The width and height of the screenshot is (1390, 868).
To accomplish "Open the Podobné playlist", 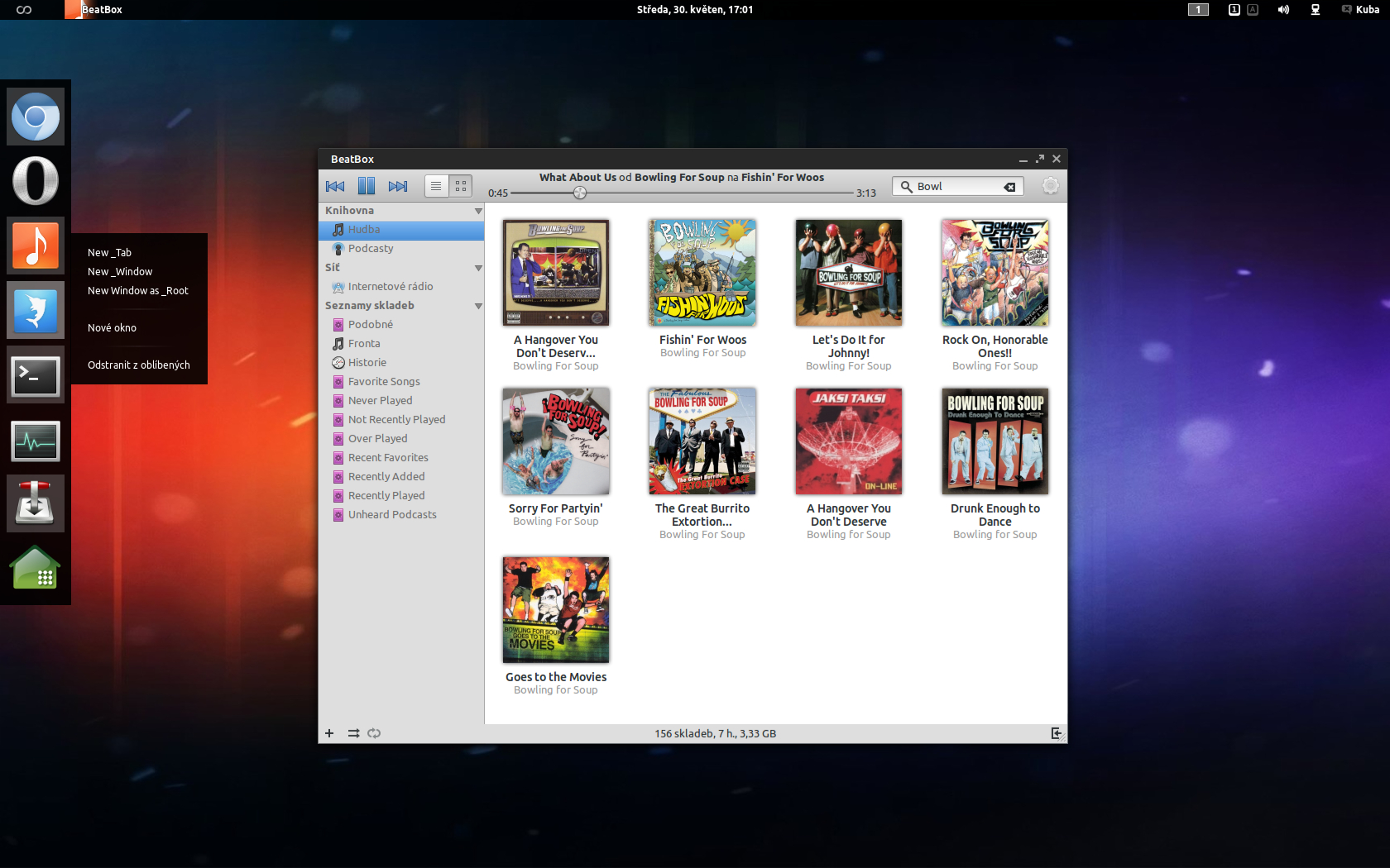I will point(401,325).
